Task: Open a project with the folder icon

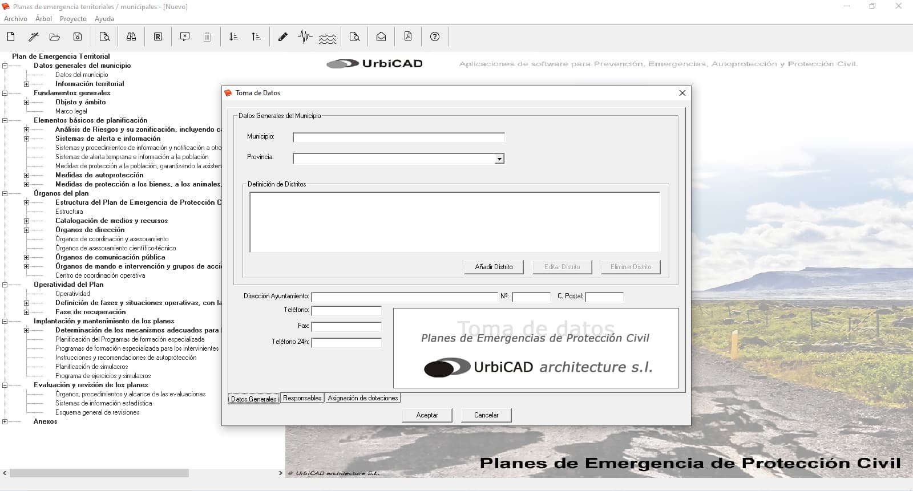Action: pyautogui.click(x=55, y=36)
